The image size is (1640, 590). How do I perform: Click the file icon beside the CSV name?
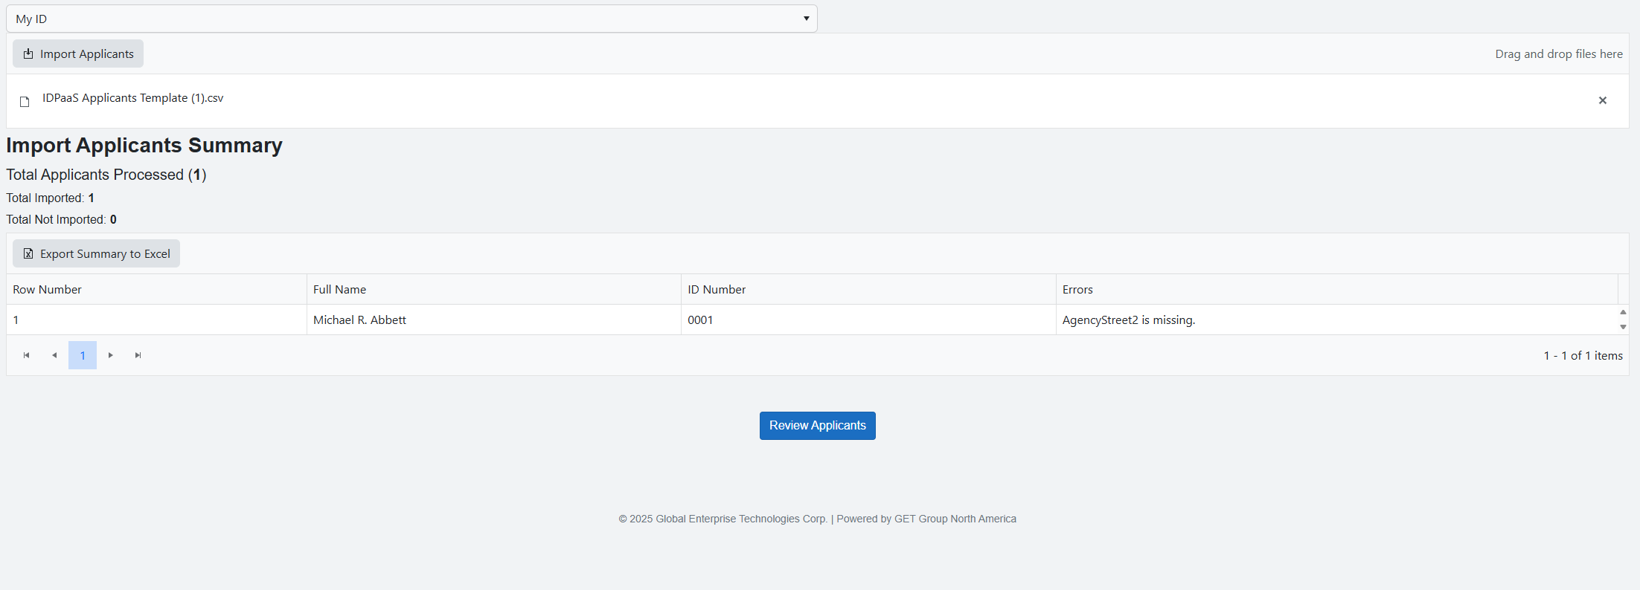25,101
